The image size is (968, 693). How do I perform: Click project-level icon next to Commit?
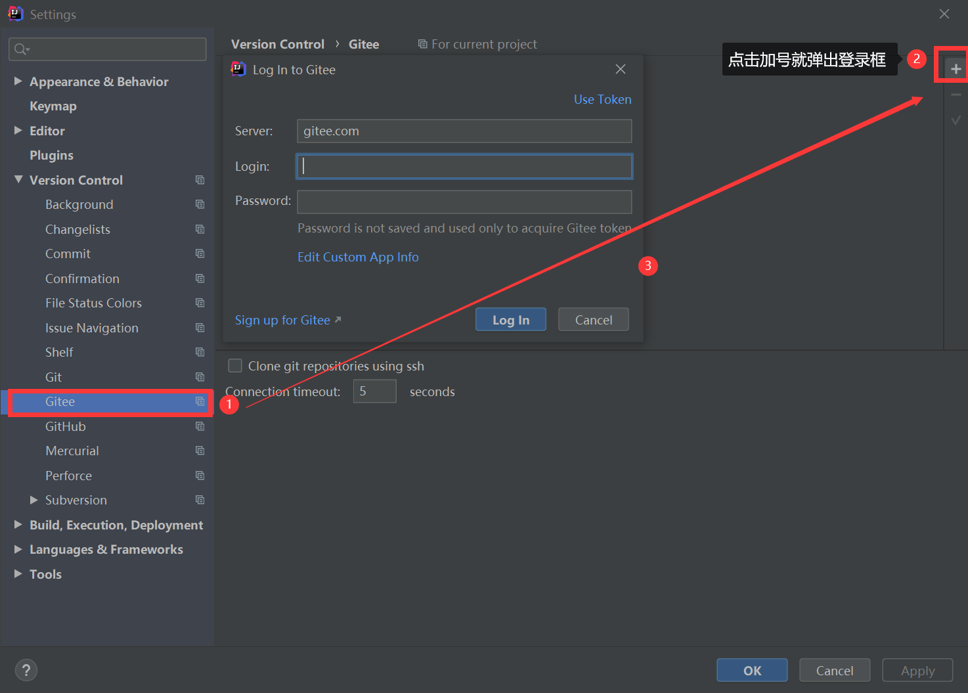200,254
